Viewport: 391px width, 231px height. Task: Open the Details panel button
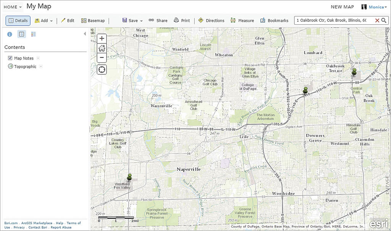(x=18, y=21)
